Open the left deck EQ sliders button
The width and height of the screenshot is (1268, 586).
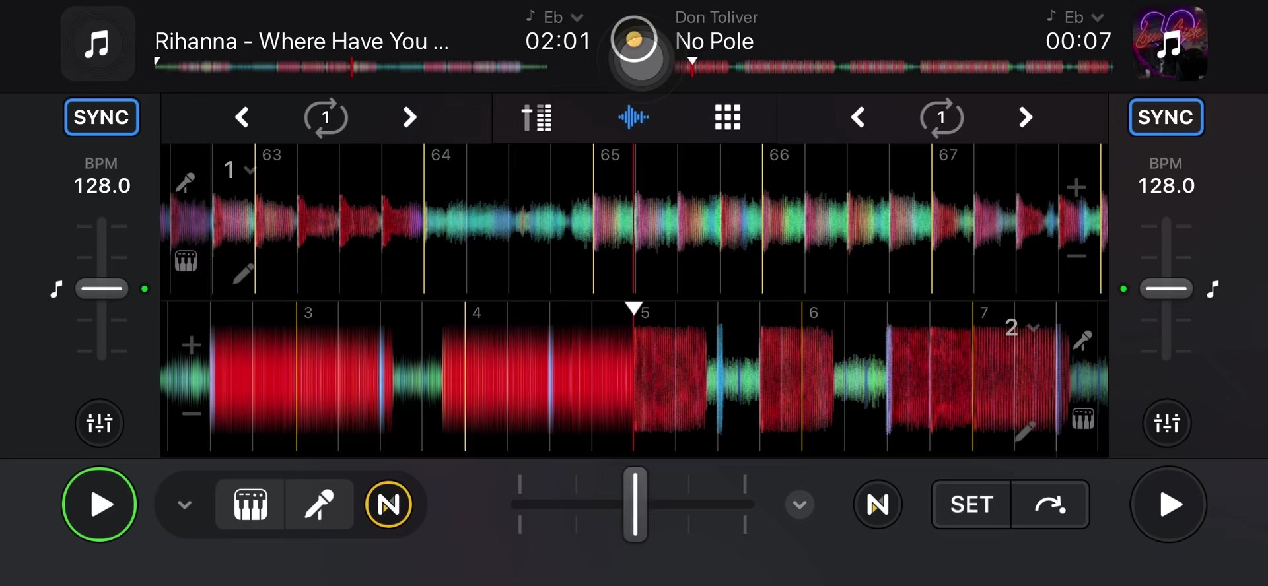100,423
